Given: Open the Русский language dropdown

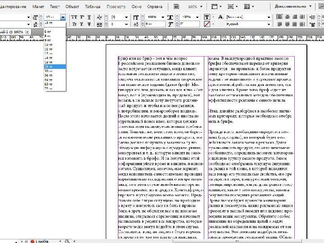Looking at the screenshot, I should [x=269, y=24].
